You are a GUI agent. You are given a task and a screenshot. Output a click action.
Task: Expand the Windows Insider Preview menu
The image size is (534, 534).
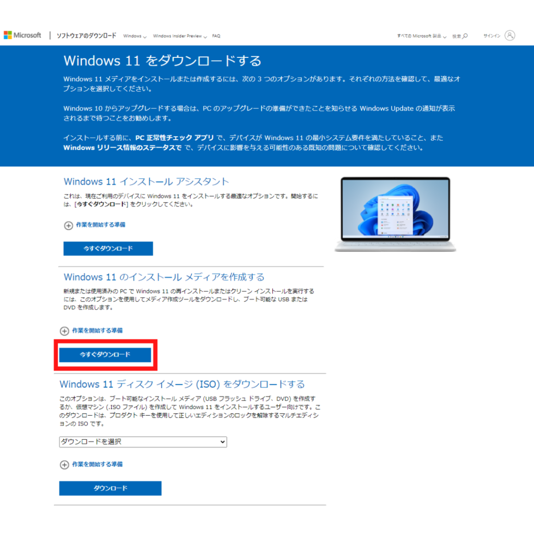180,36
